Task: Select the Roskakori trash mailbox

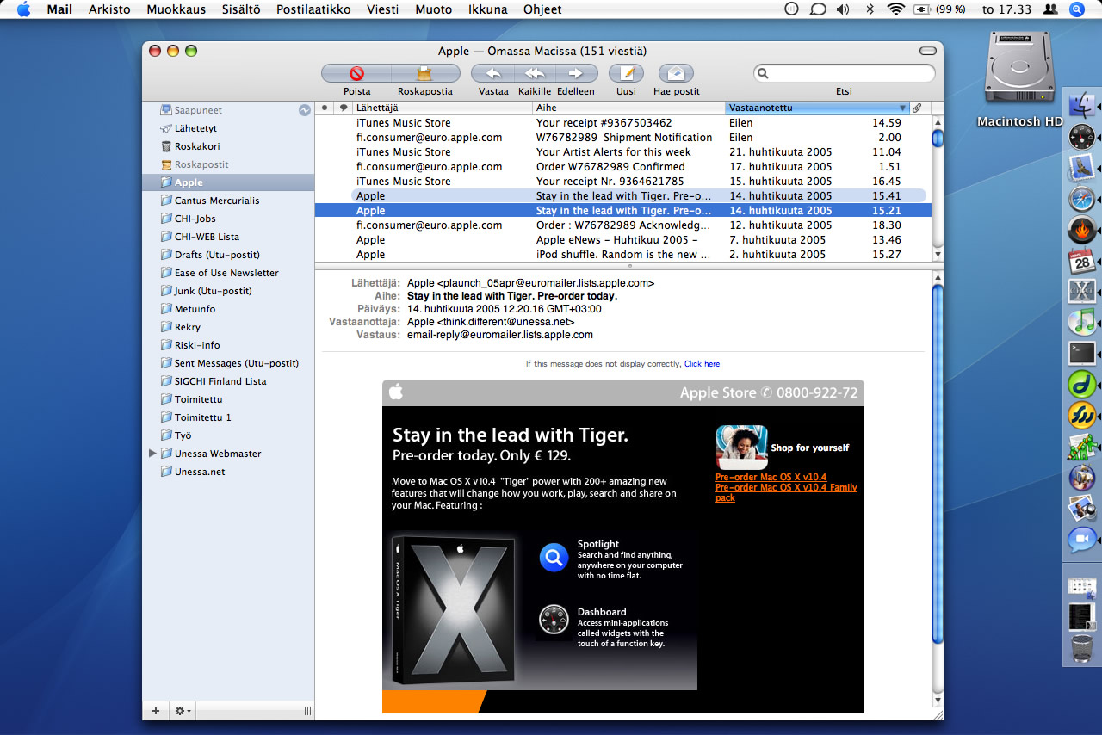Action: pyautogui.click(x=228, y=146)
